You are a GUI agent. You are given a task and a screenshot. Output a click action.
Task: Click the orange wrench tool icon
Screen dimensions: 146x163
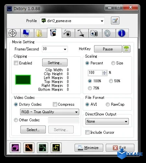(29, 148)
